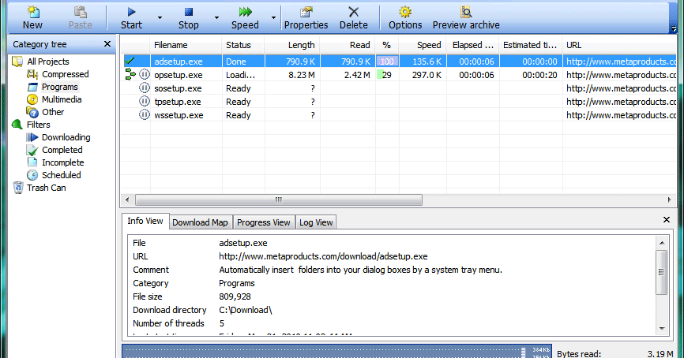Sort by Length column header
This screenshot has width=684, height=358.
coord(292,45)
